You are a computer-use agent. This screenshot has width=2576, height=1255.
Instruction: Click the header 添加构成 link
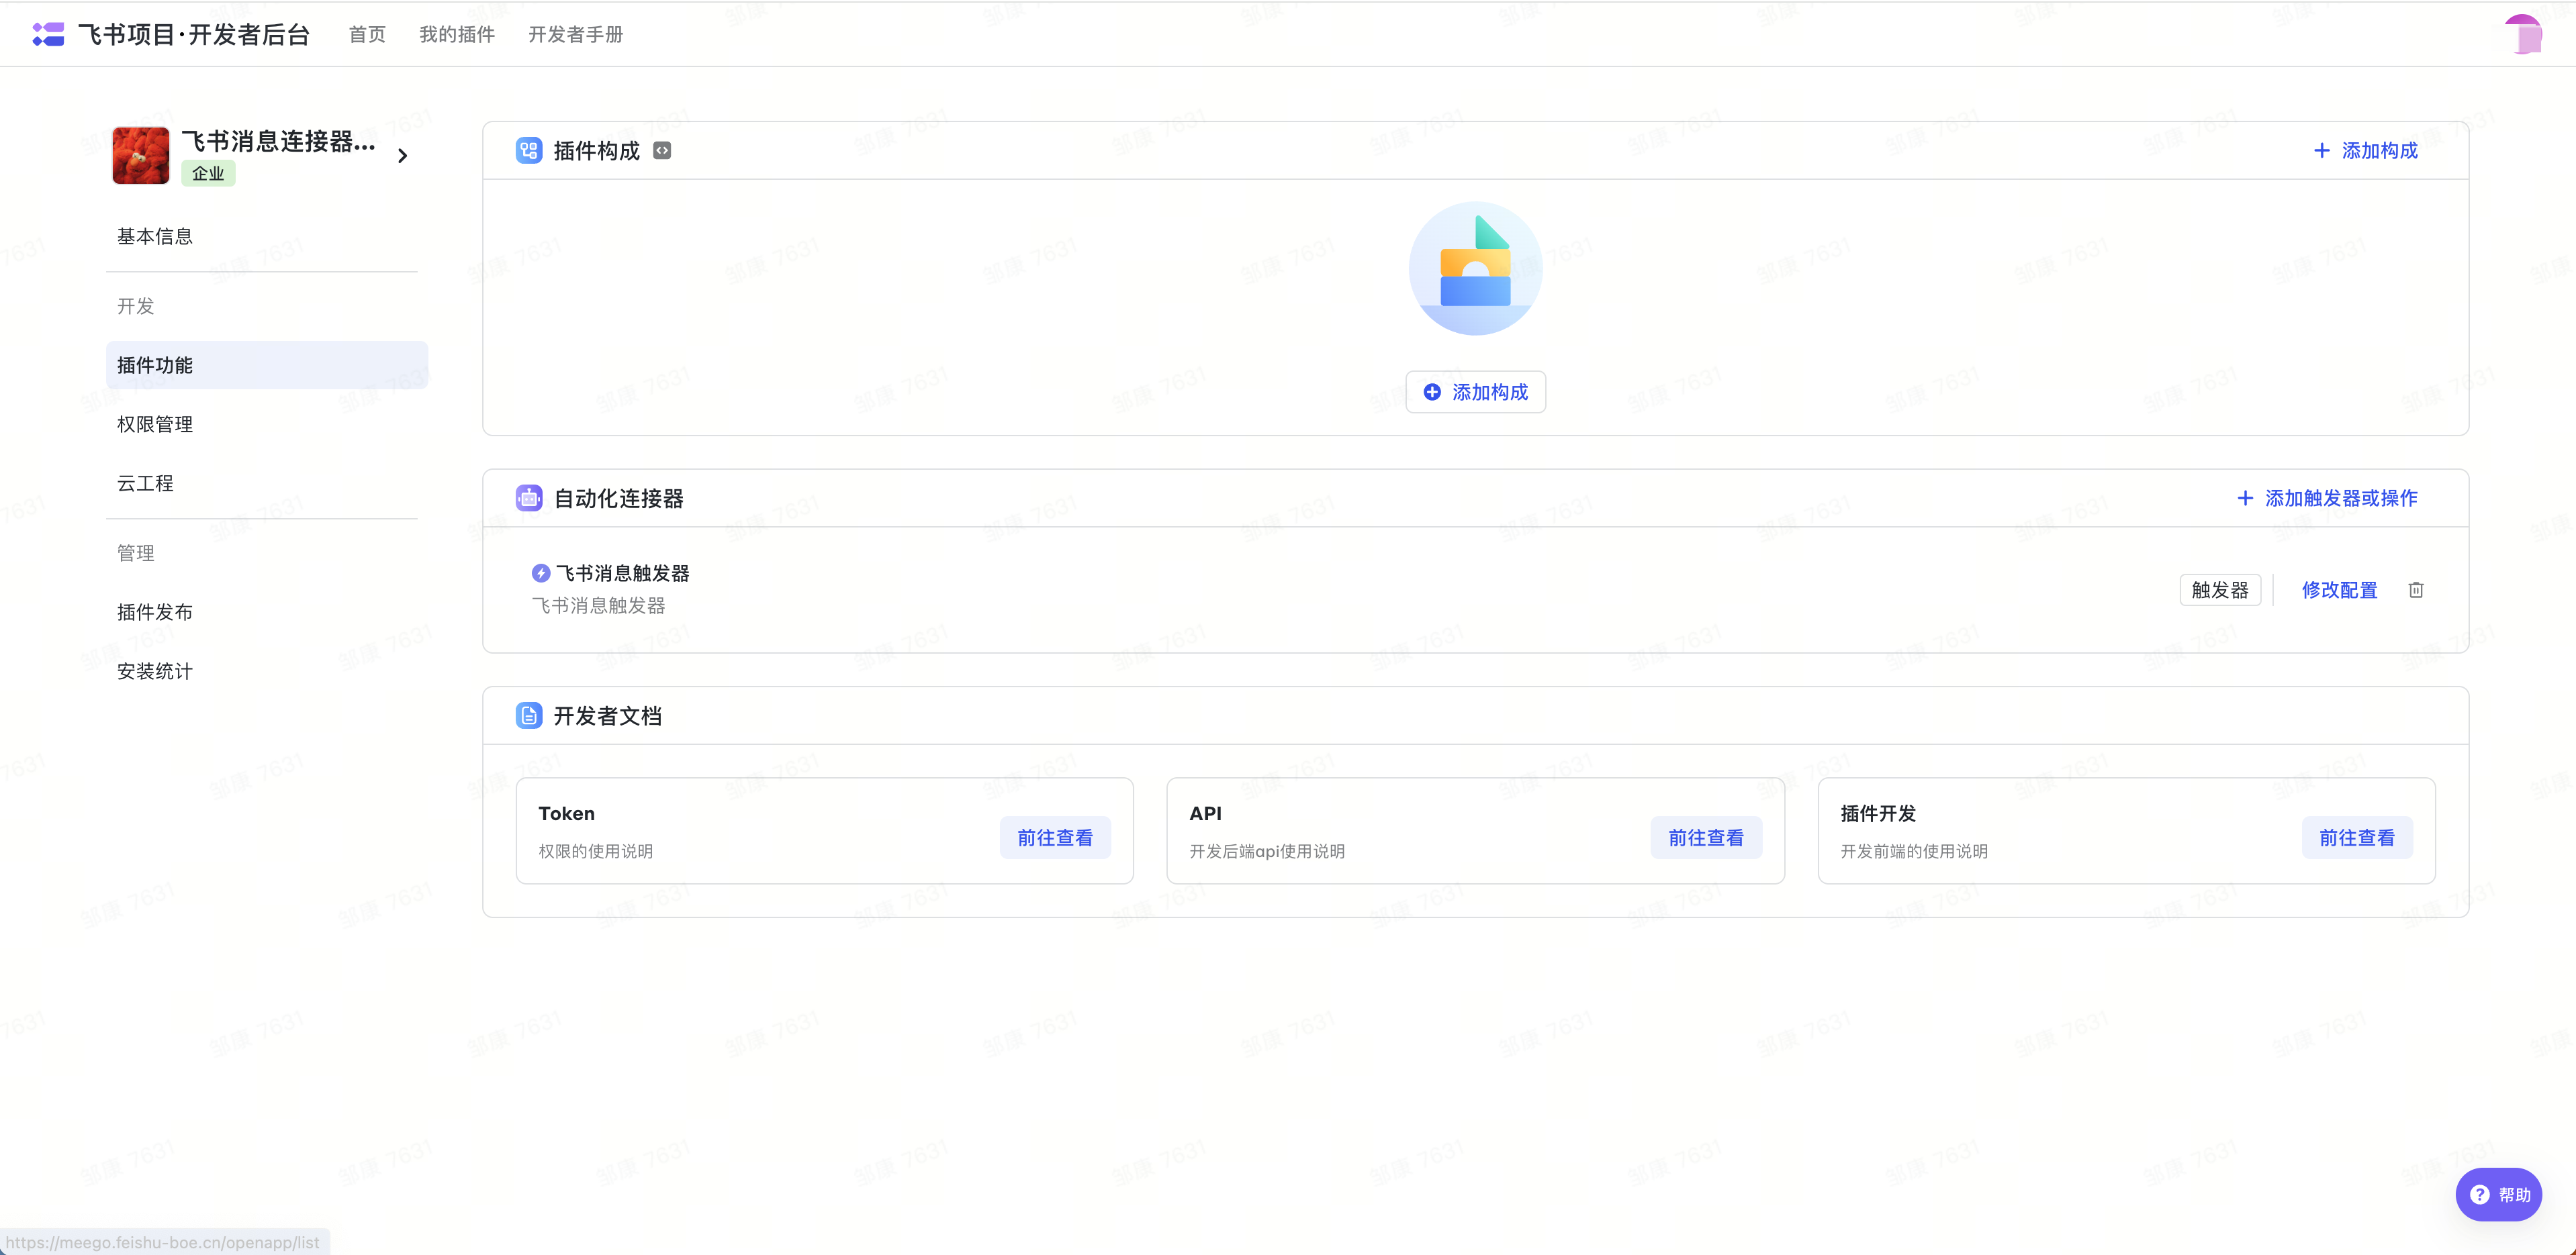(2366, 151)
